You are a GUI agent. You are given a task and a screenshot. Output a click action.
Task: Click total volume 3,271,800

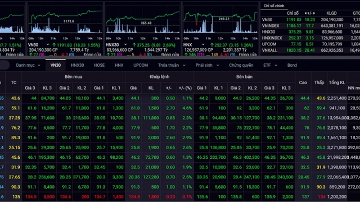[337, 148]
